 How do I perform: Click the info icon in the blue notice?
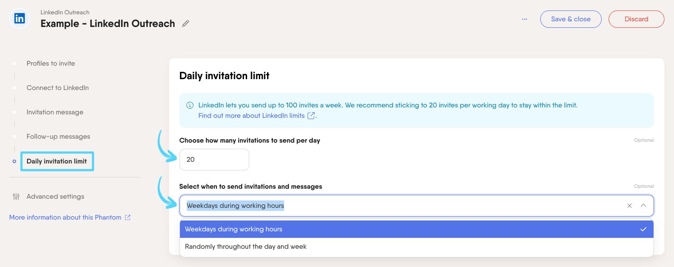click(x=190, y=105)
